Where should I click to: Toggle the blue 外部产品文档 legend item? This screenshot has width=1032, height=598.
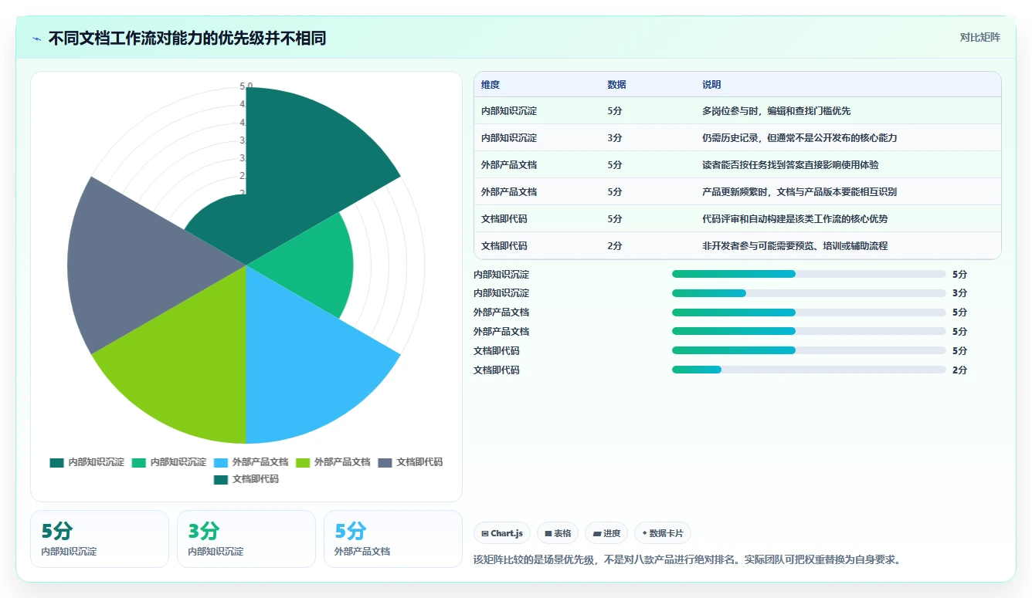click(x=250, y=462)
